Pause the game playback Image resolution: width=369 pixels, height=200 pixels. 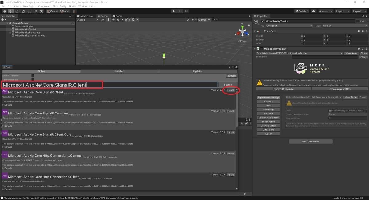(180, 11)
